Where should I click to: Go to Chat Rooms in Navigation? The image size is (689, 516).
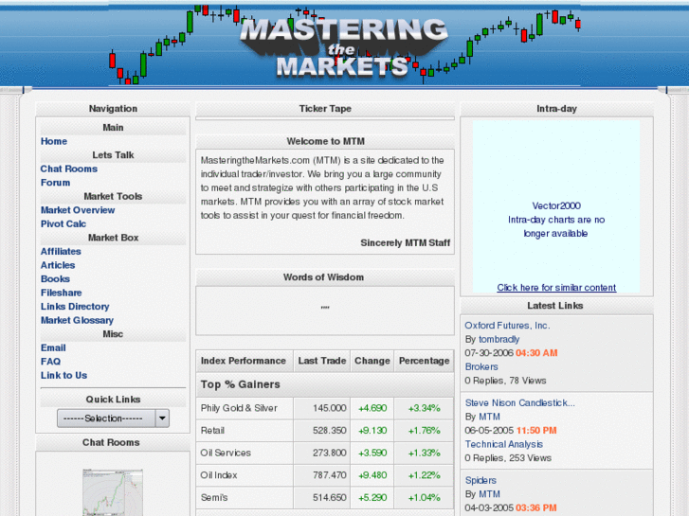[x=69, y=169]
